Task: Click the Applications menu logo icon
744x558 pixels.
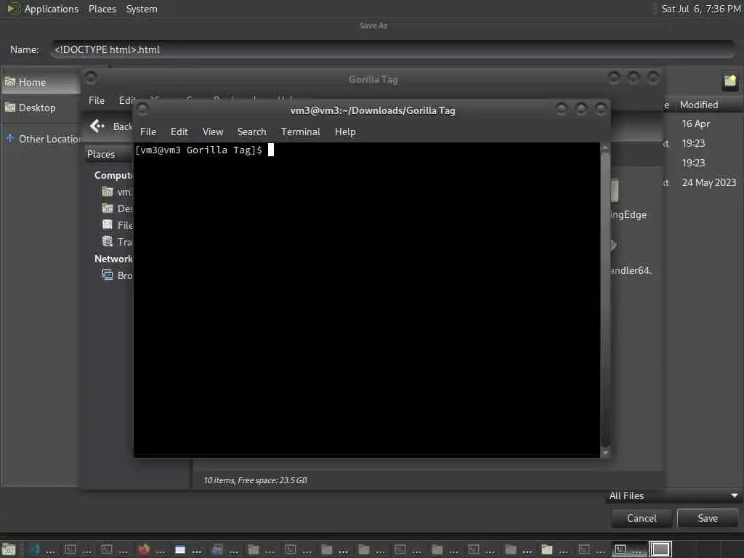Action: [x=13, y=9]
